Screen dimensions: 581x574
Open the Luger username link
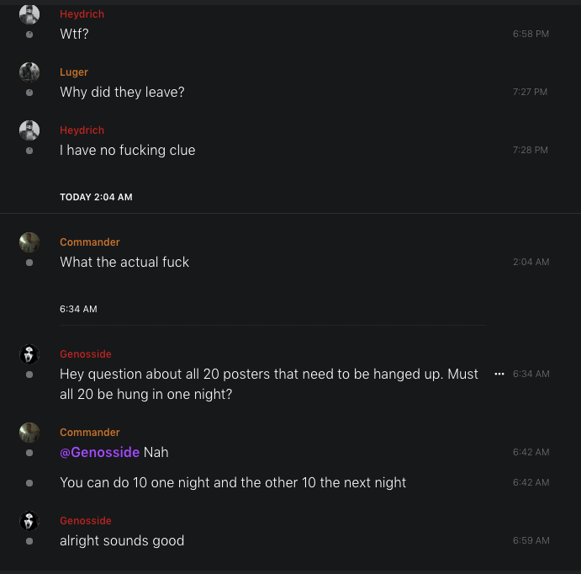coord(74,72)
